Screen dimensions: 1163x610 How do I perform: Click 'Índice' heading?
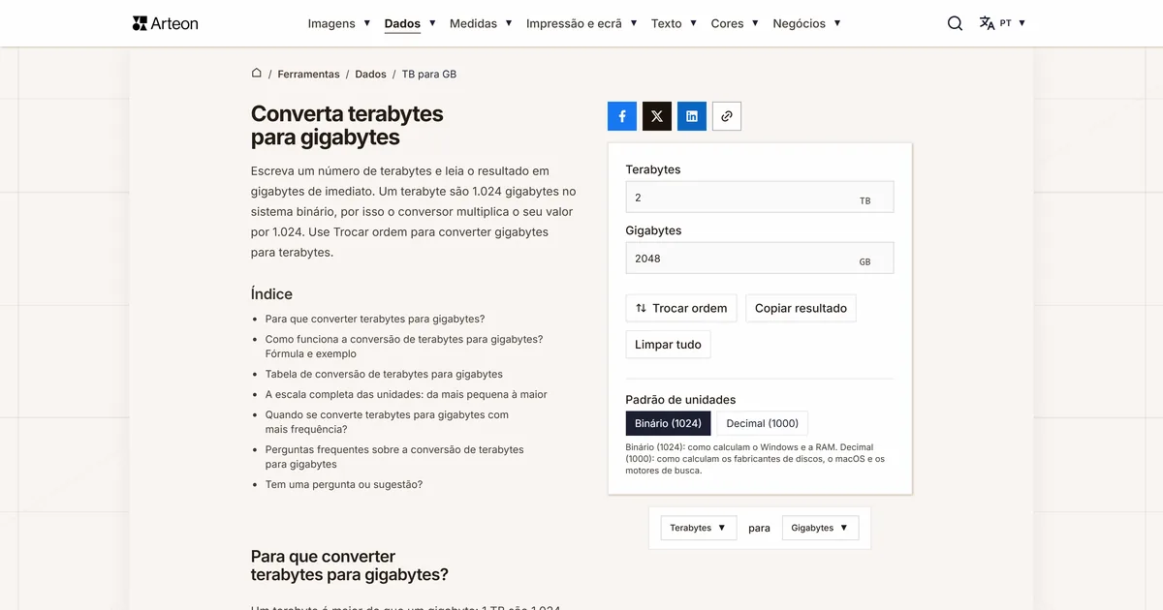pyautogui.click(x=271, y=293)
